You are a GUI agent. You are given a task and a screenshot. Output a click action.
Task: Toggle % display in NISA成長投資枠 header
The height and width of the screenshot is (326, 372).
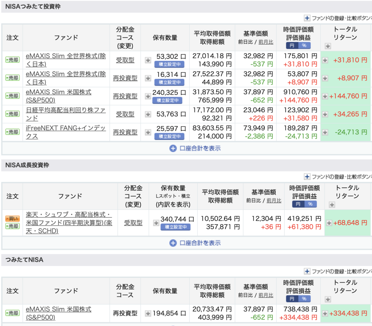(x=310, y=204)
